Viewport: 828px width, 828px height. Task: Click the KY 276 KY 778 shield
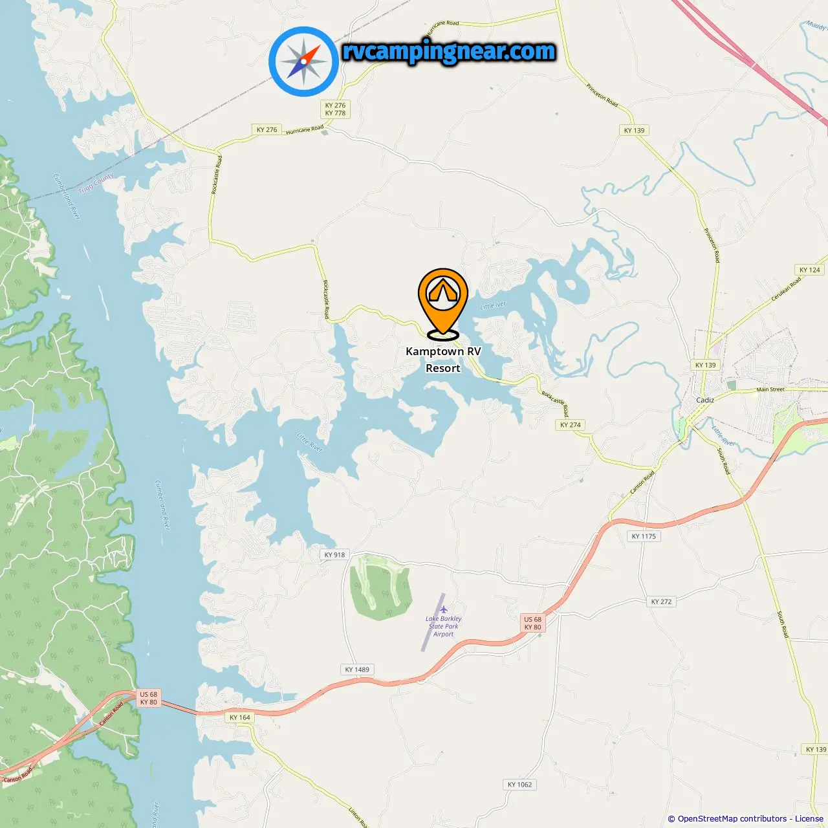tap(335, 109)
